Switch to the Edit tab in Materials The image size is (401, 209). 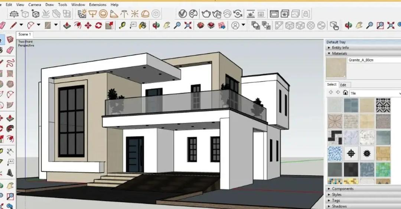(343, 85)
